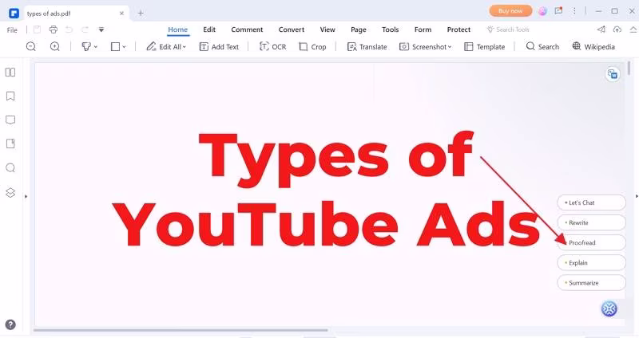Image resolution: width=639 pixels, height=338 pixels.
Task: Click the Rewrite AI button
Action: pyautogui.click(x=591, y=222)
